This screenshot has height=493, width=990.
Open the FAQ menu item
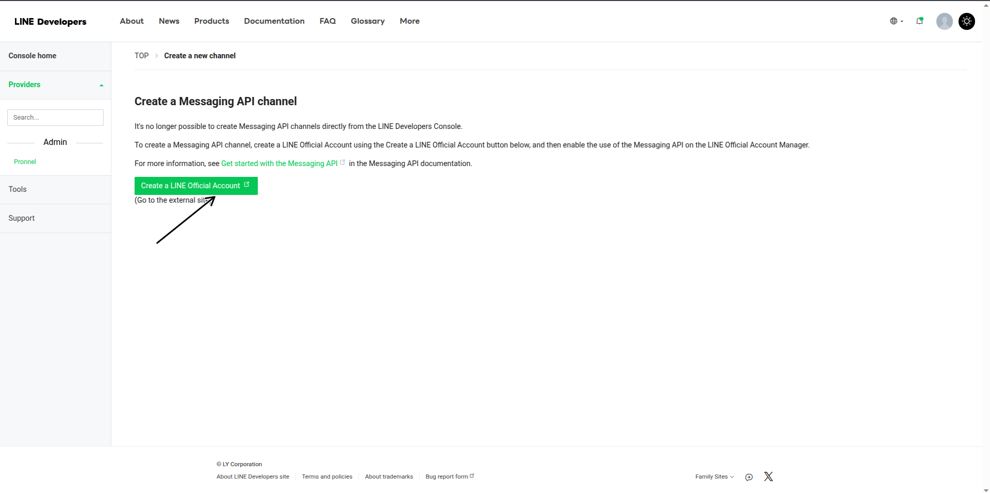(x=327, y=21)
